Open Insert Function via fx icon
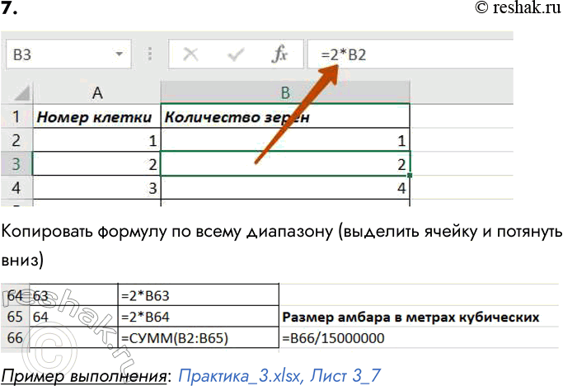The image size is (563, 386). 280,55
